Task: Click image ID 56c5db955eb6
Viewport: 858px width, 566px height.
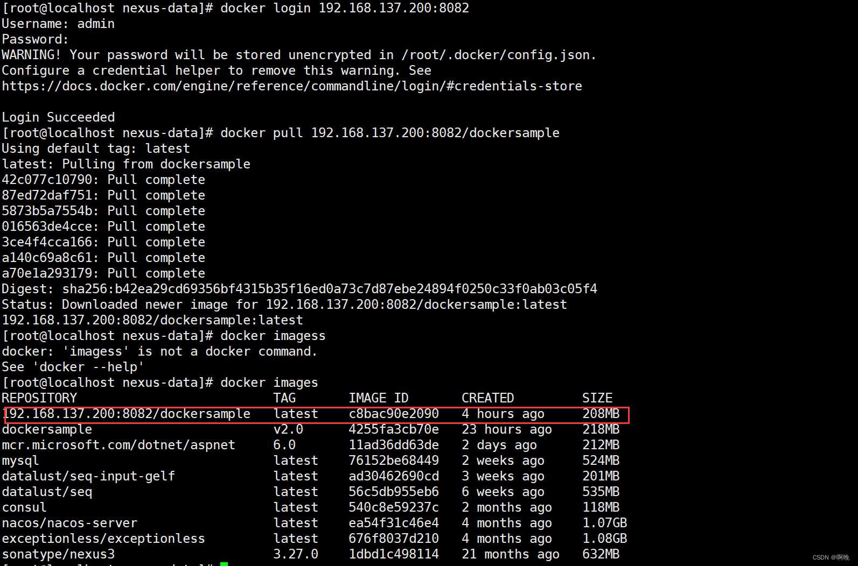Action: 394,492
